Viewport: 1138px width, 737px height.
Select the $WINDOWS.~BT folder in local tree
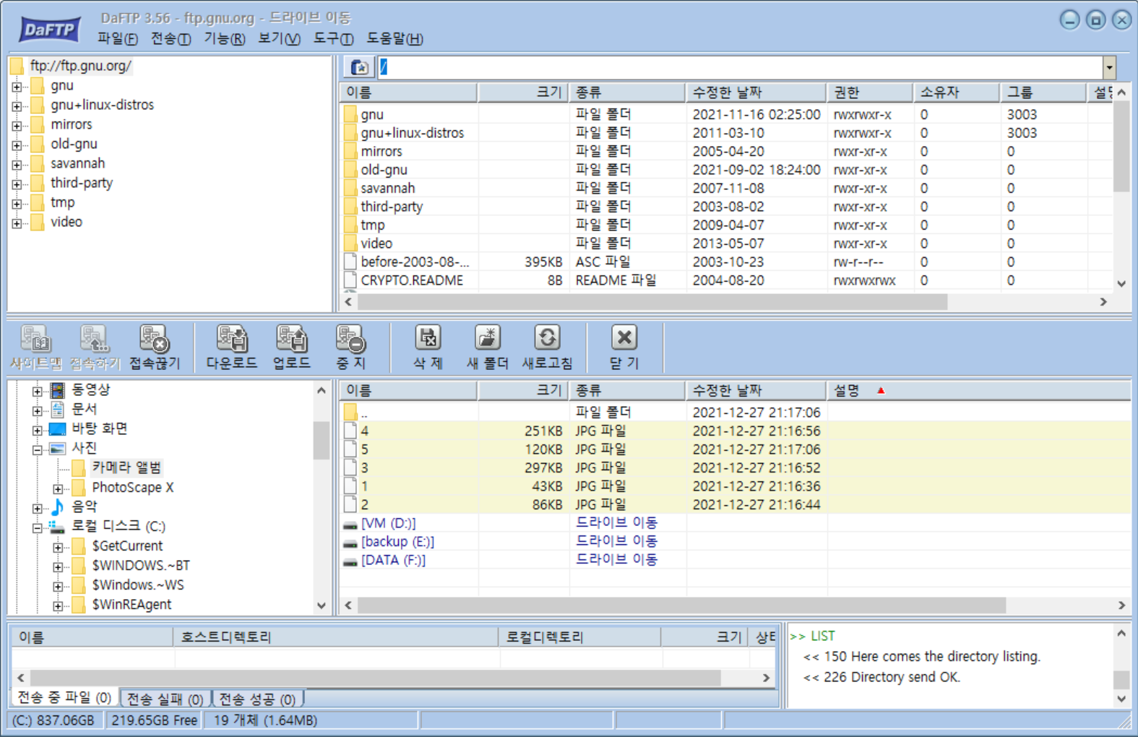click(x=140, y=565)
